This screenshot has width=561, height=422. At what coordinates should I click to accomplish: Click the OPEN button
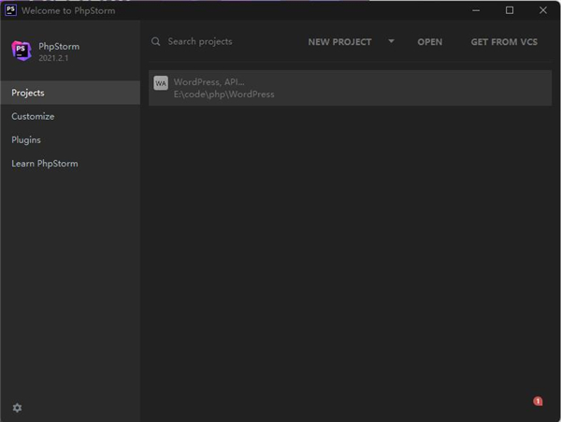430,42
